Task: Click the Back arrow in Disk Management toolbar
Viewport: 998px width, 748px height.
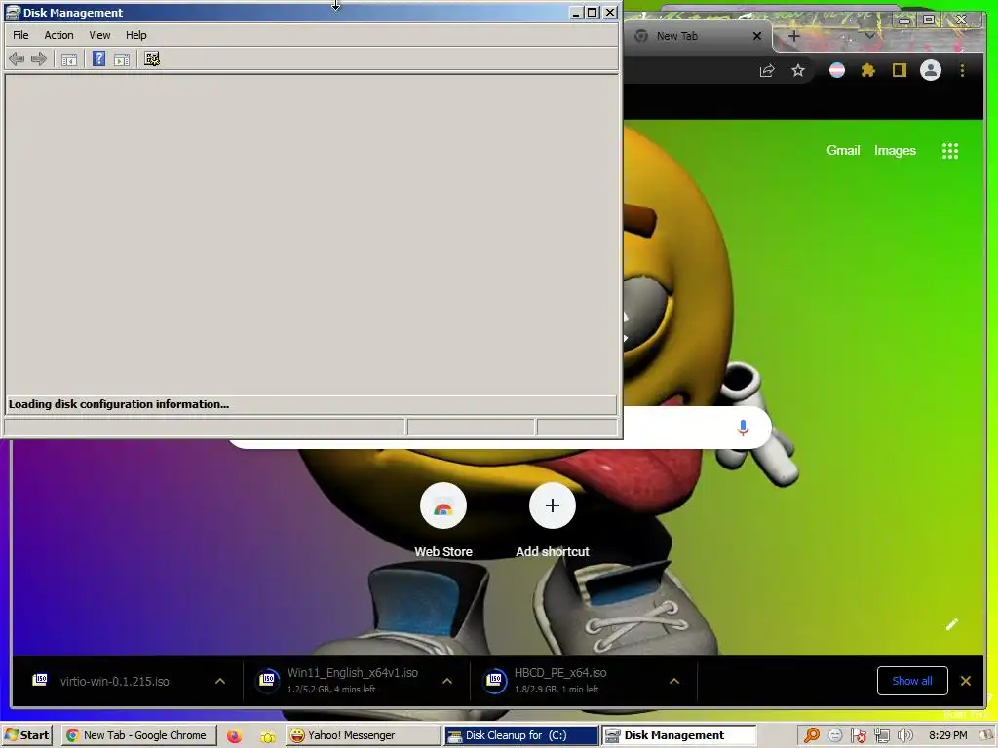Action: tap(17, 59)
